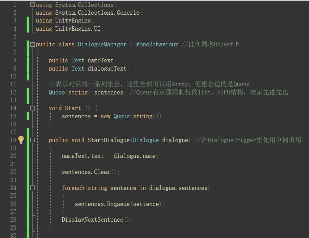Image resolution: width=309 pixels, height=238 pixels.
Task: Click the lightbulb quick actions icon
Action: 21,140
